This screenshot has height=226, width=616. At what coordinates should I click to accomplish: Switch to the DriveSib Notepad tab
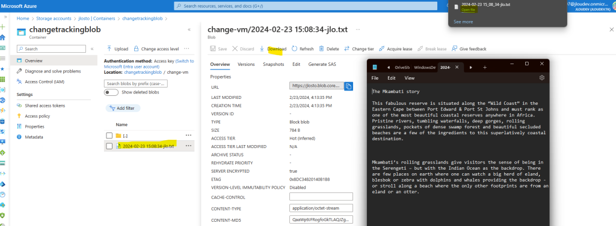click(402, 67)
